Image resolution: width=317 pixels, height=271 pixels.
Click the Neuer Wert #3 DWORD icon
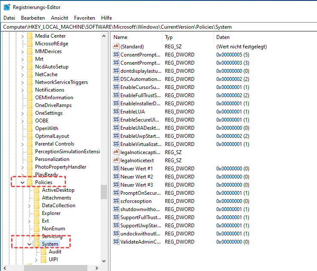116,185
